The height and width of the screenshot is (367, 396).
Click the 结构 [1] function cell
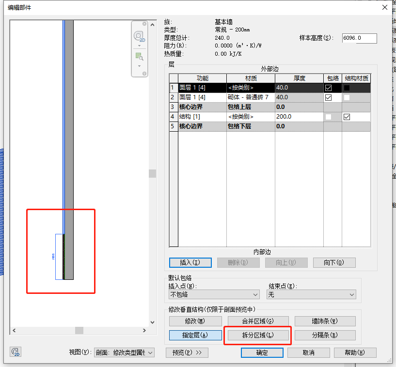[202, 117]
